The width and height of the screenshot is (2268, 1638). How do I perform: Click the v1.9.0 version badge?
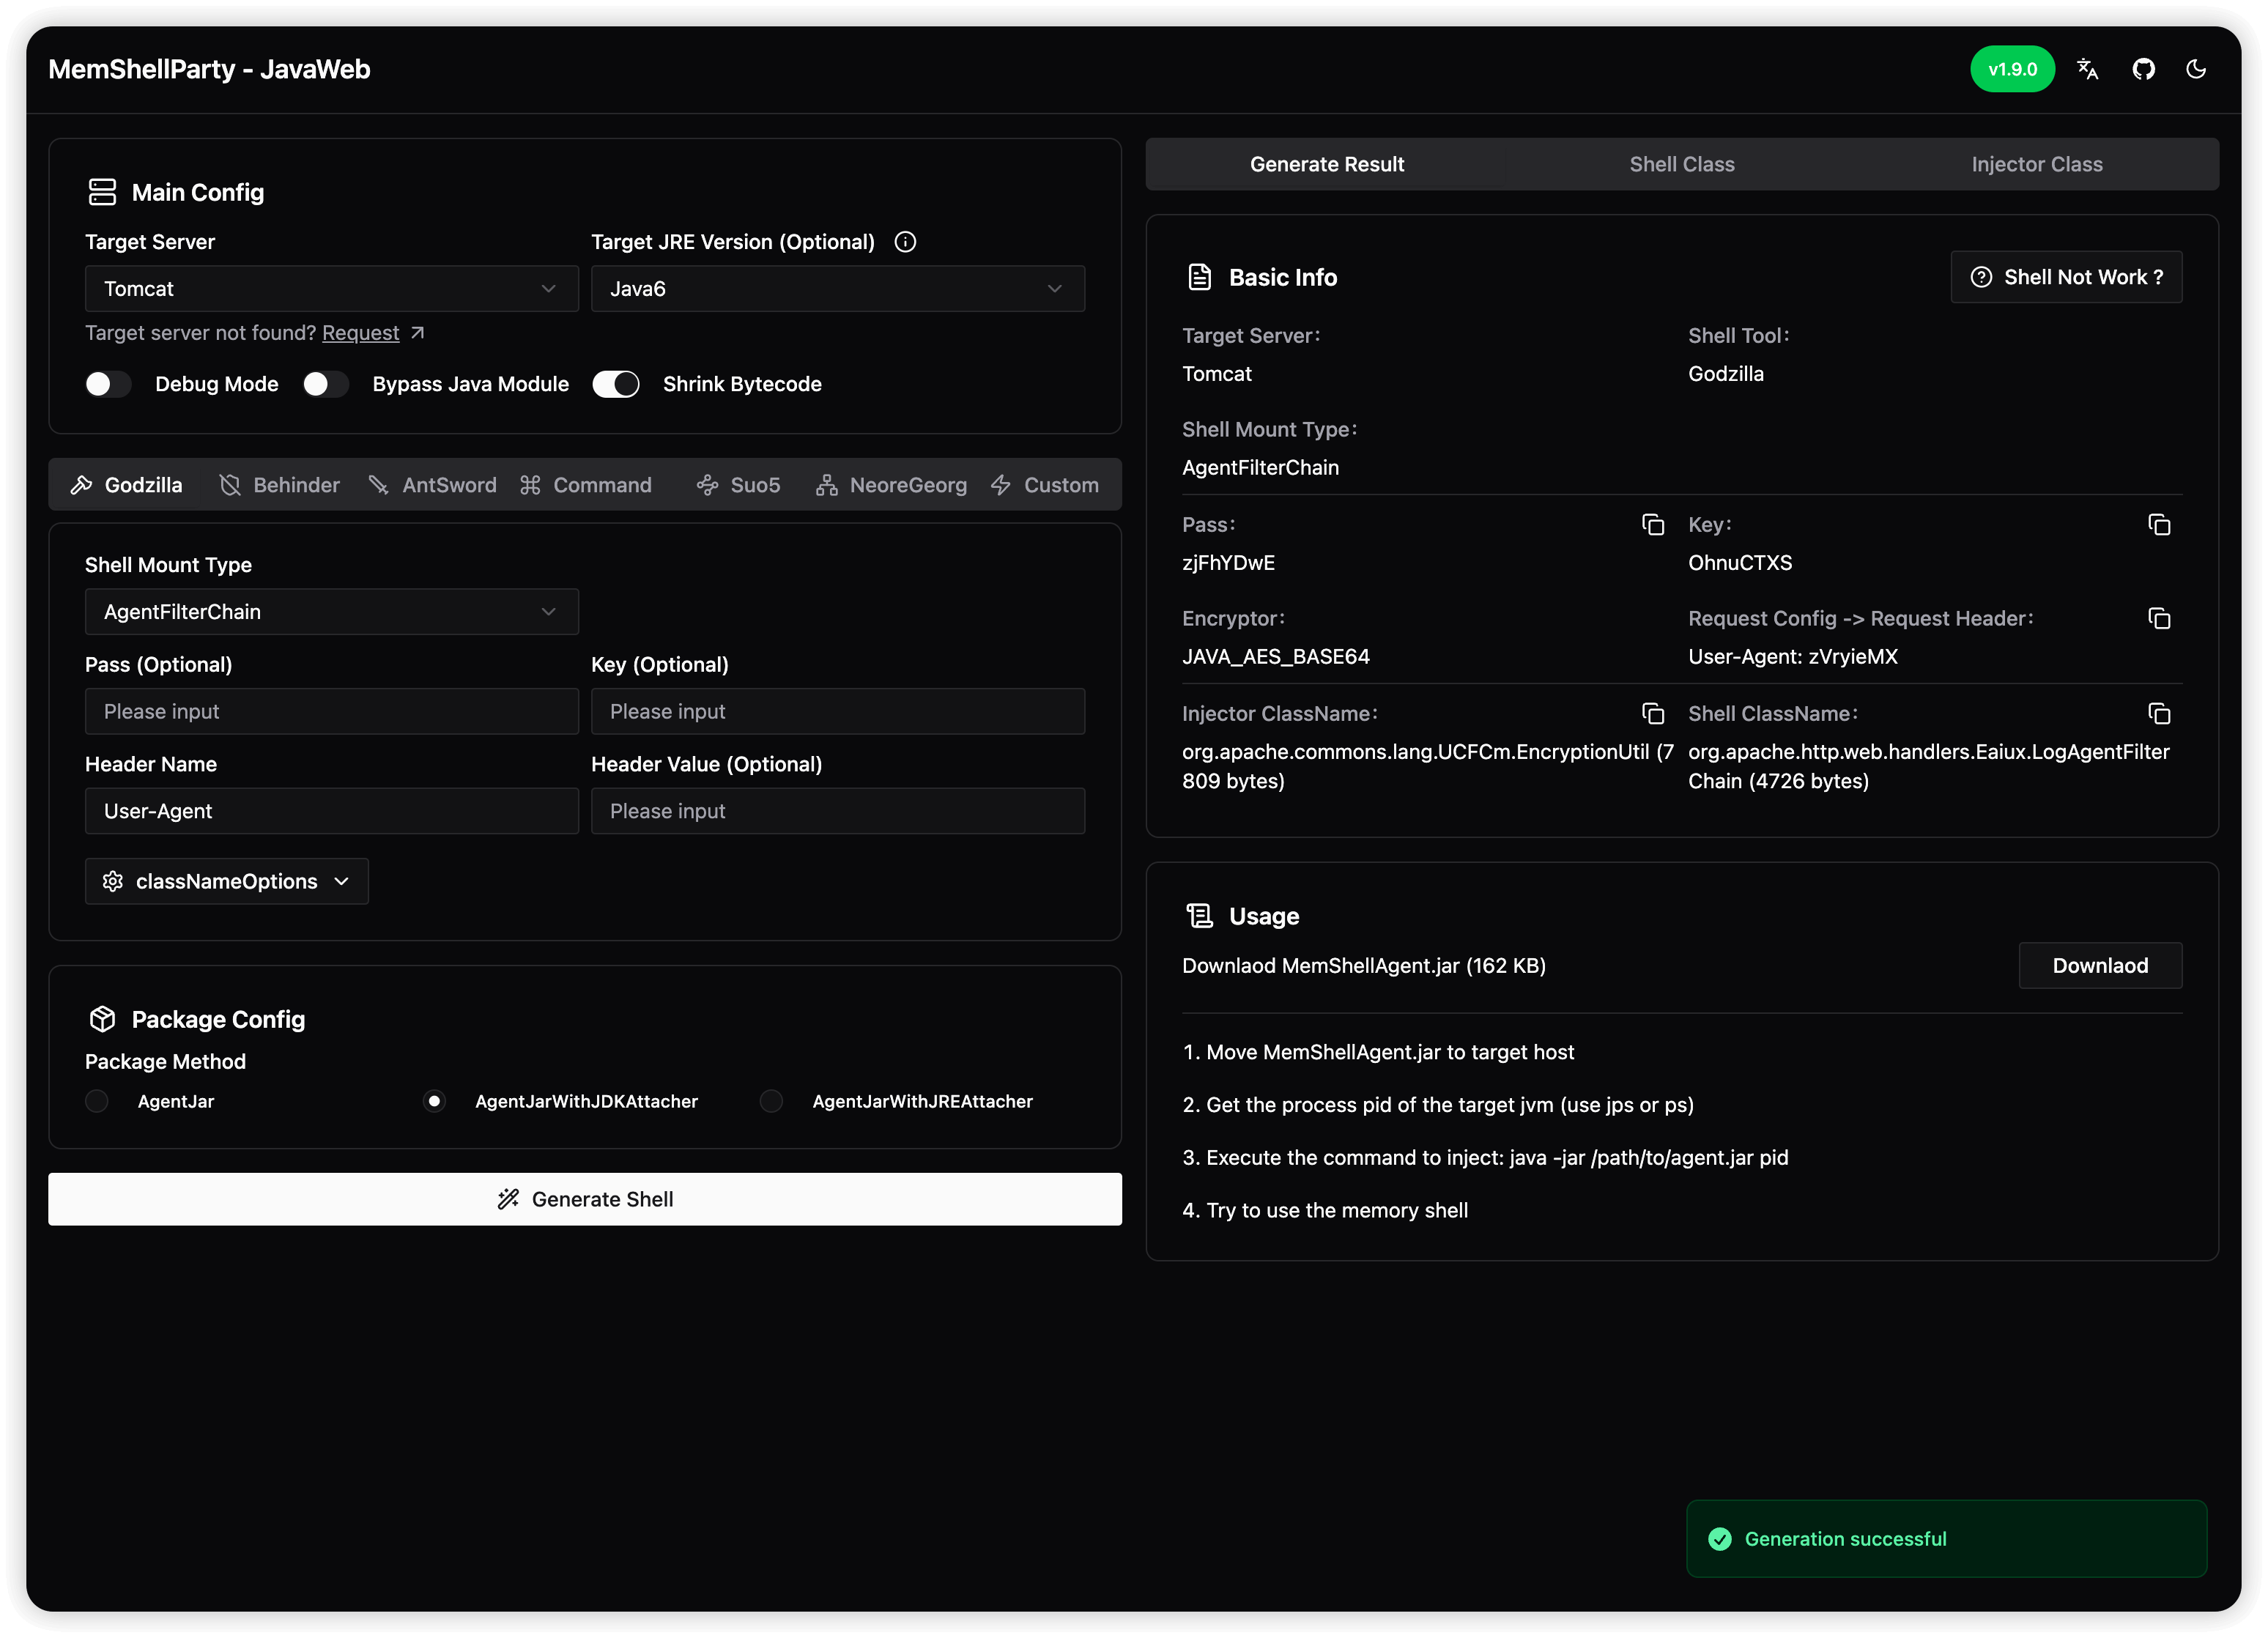[2012, 69]
